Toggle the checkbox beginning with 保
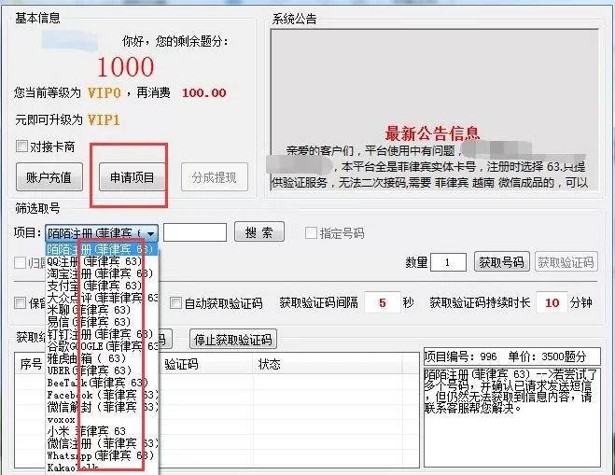 pyautogui.click(x=20, y=302)
